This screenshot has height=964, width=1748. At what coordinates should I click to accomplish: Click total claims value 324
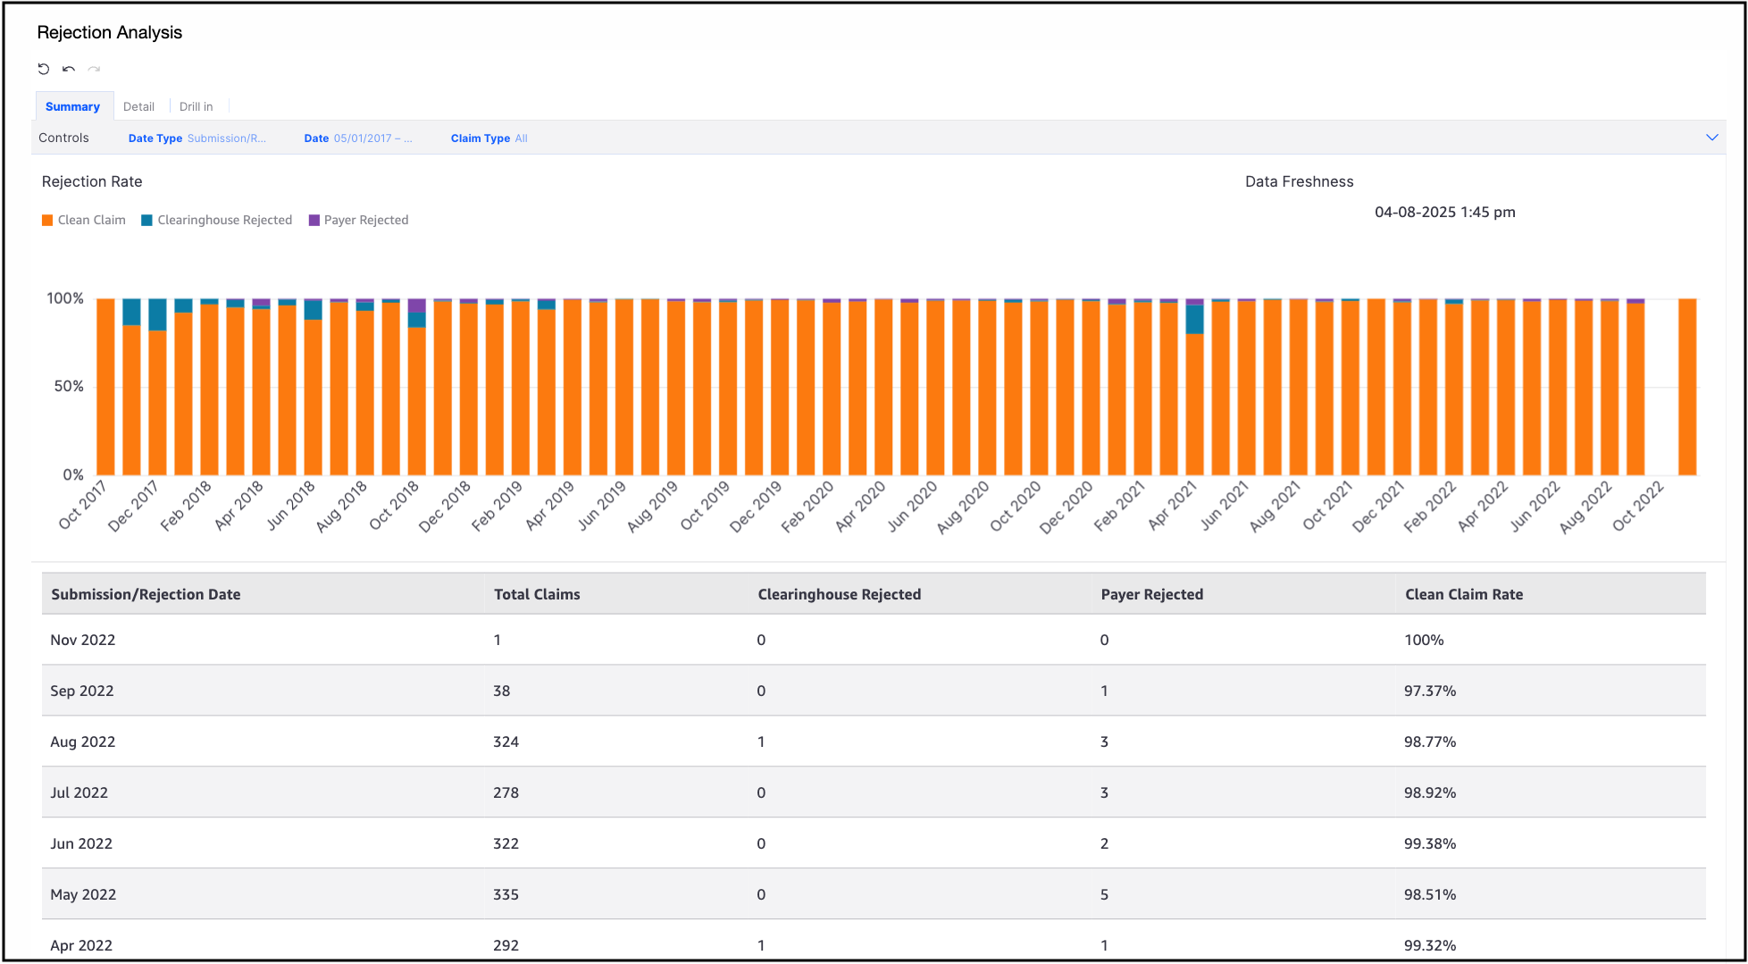pyautogui.click(x=506, y=742)
